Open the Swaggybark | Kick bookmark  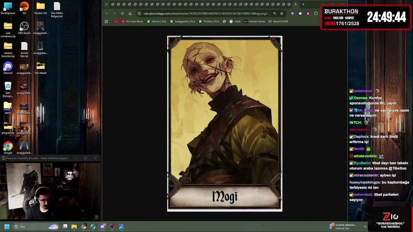[183, 21]
